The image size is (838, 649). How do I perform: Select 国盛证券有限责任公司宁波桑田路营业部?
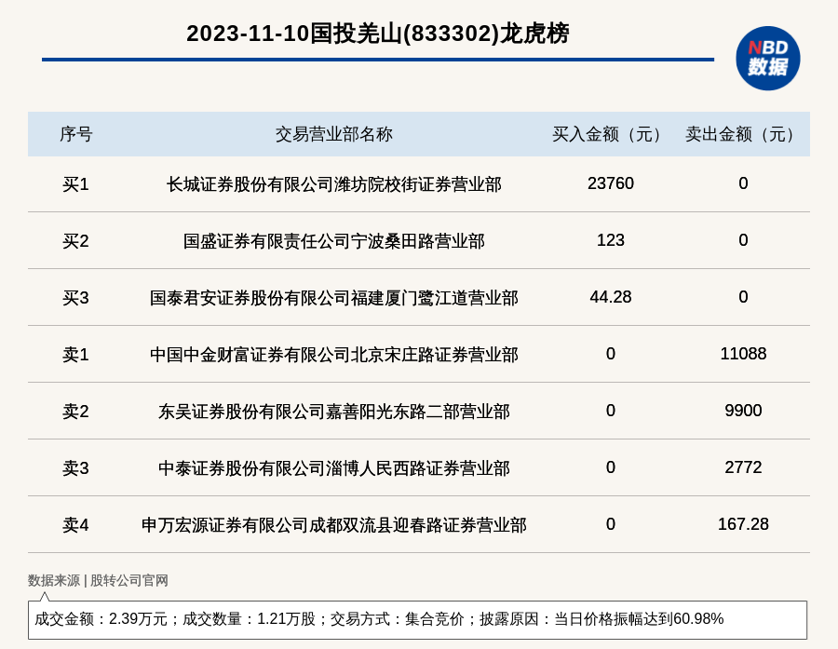[334, 241]
